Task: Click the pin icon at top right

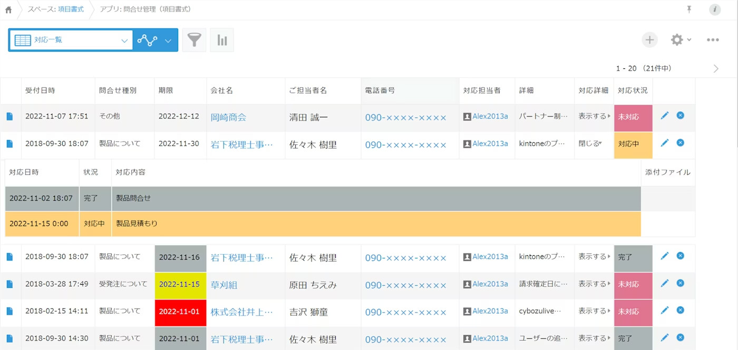Action: pos(689,9)
